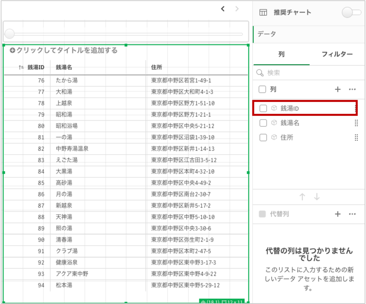The width and height of the screenshot is (366, 304).
Task: Click the slider handle above the table
Action: [10, 34]
